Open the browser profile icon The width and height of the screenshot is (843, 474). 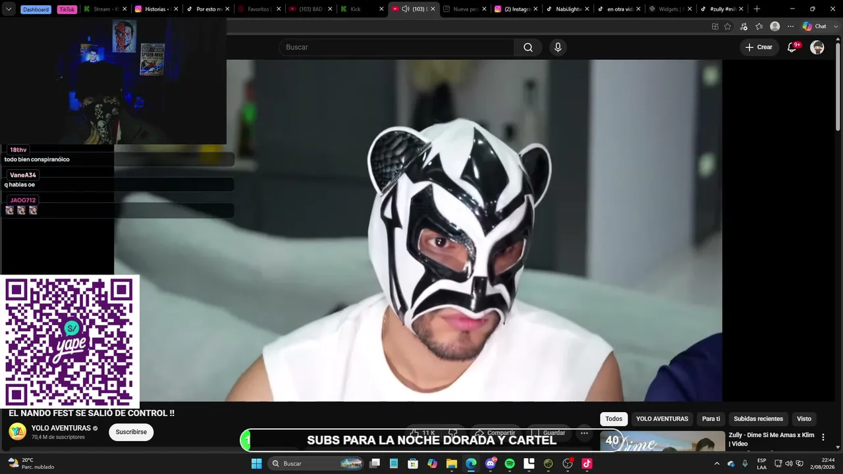point(775,26)
